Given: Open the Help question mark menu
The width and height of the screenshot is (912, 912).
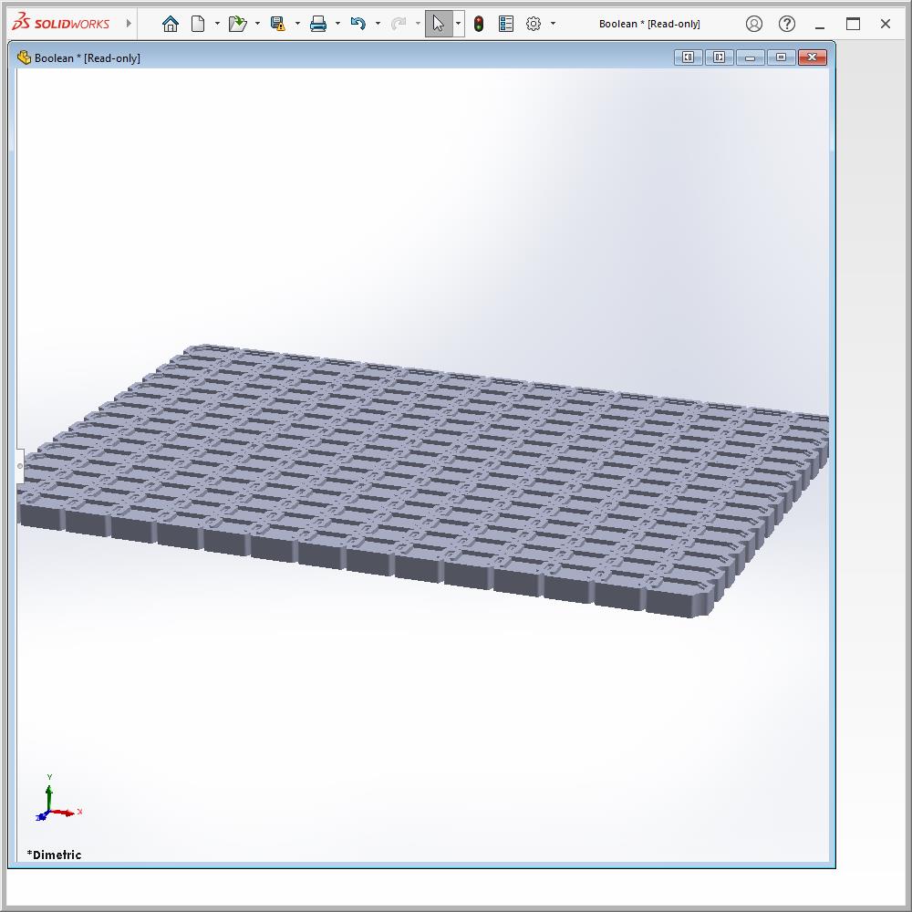Looking at the screenshot, I should 787,24.
